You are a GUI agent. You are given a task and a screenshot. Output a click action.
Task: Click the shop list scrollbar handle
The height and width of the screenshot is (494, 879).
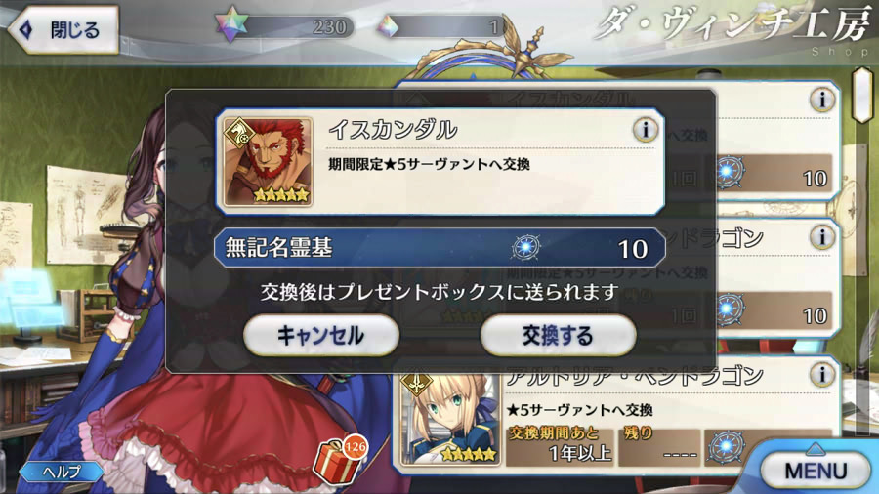[x=862, y=94]
